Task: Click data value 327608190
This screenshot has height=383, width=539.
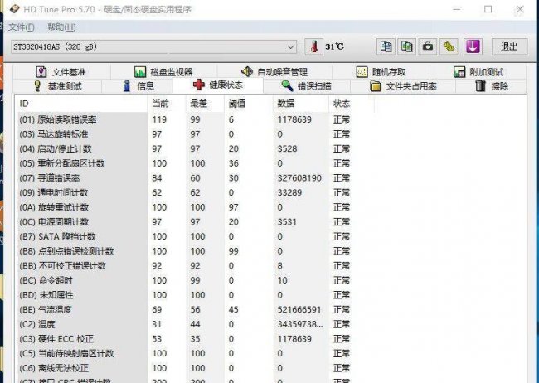Action: click(x=299, y=178)
